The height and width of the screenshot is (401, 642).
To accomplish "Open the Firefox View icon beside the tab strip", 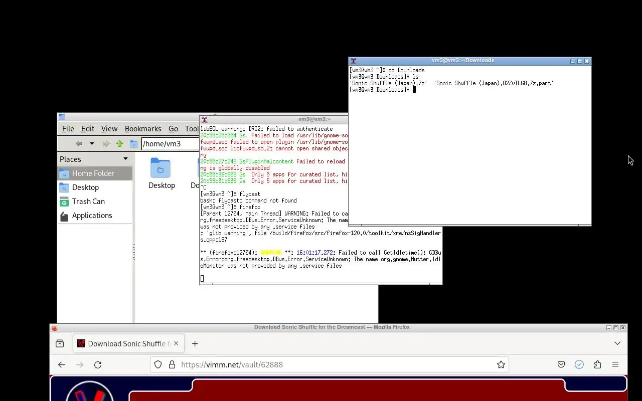I will 60,343.
